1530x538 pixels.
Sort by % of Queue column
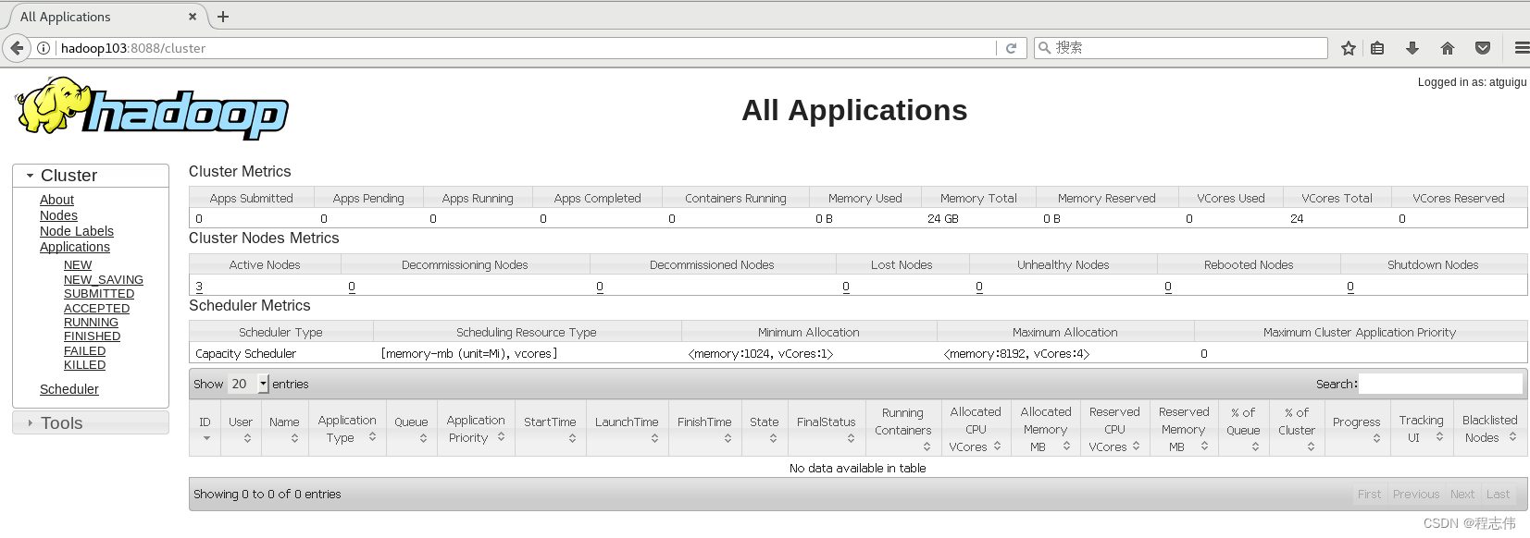point(1243,428)
